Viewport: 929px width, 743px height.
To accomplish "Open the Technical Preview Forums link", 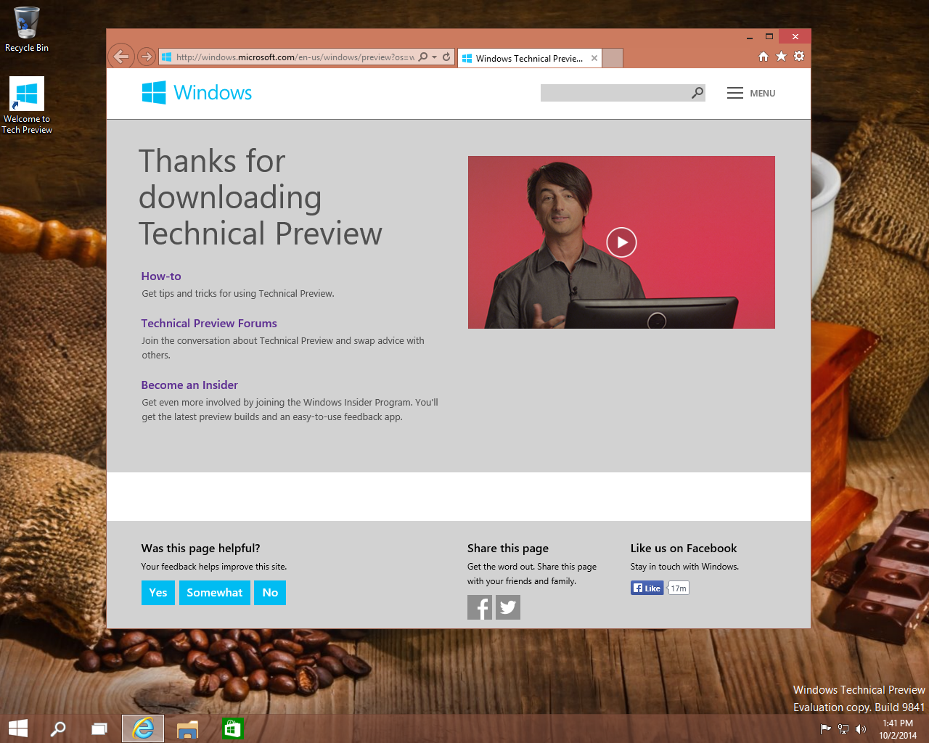I will pyautogui.click(x=209, y=324).
